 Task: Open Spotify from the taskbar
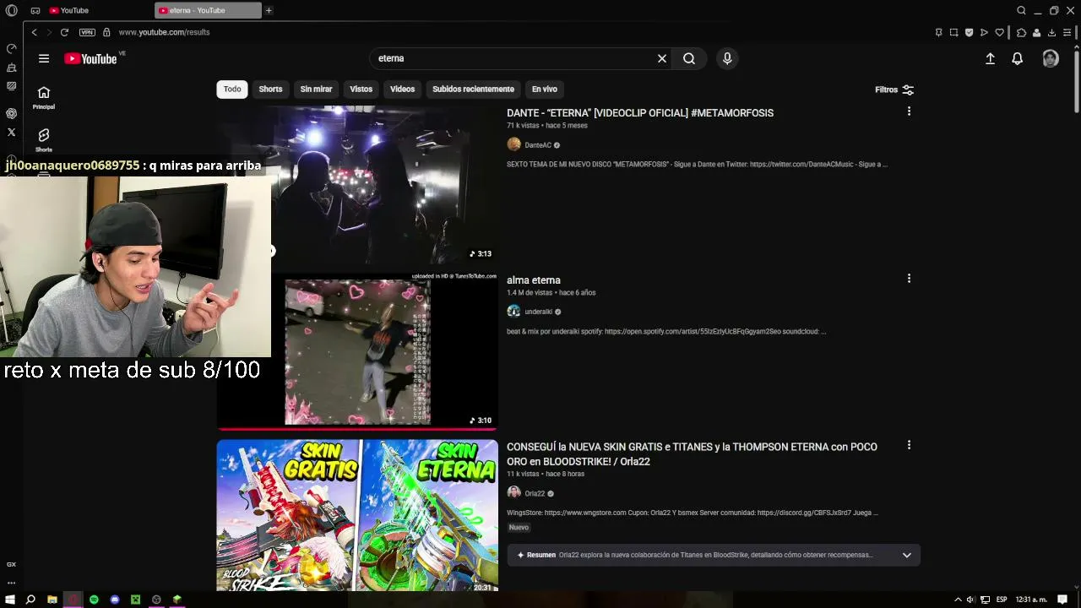pos(94,600)
